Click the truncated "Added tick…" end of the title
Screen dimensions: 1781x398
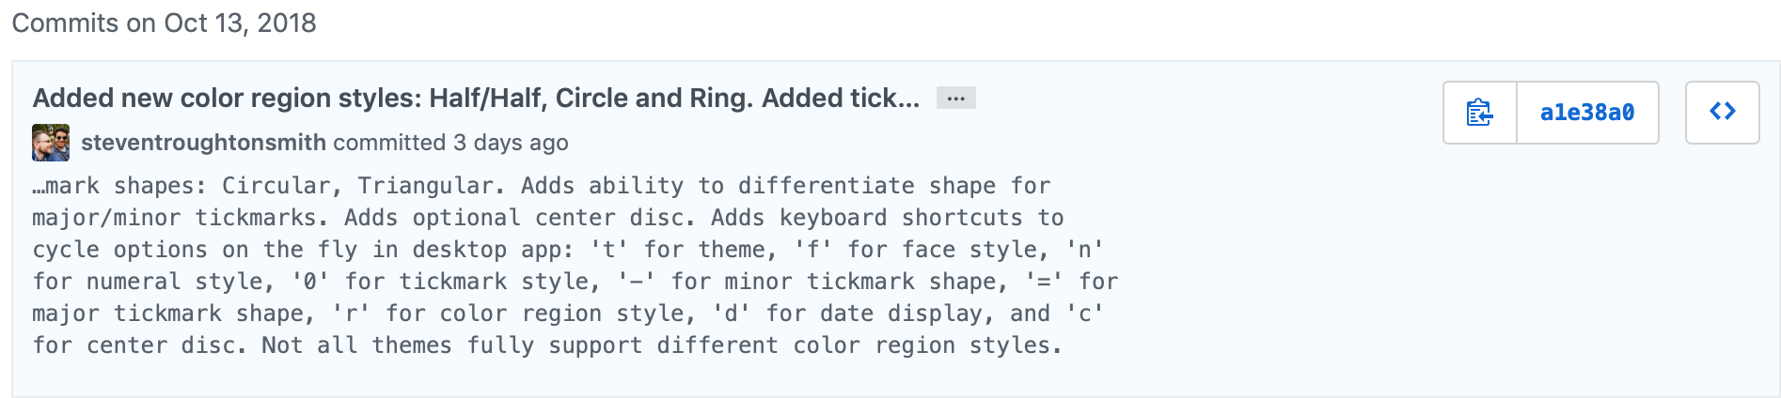[841, 98]
